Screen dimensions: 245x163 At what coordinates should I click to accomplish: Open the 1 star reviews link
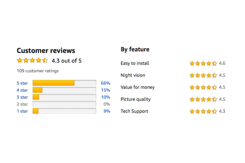(x=22, y=111)
